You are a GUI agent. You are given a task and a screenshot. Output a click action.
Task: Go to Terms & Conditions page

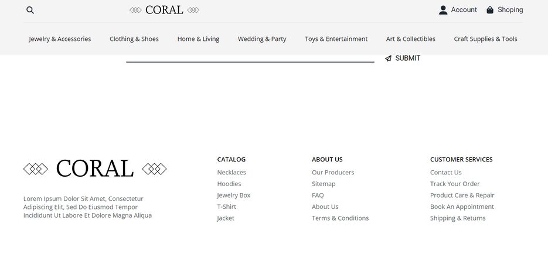pos(340,218)
